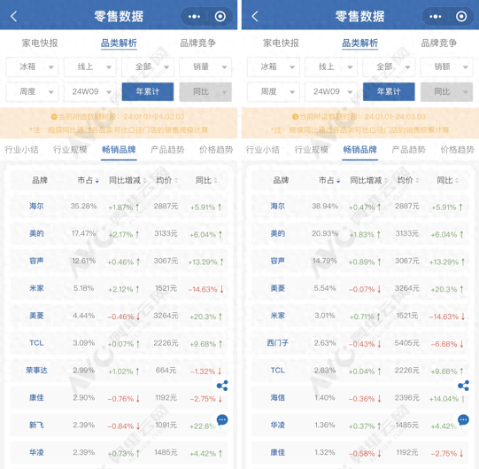Open the 同比 dropdown in right panel
479x469 pixels.
pos(446,92)
